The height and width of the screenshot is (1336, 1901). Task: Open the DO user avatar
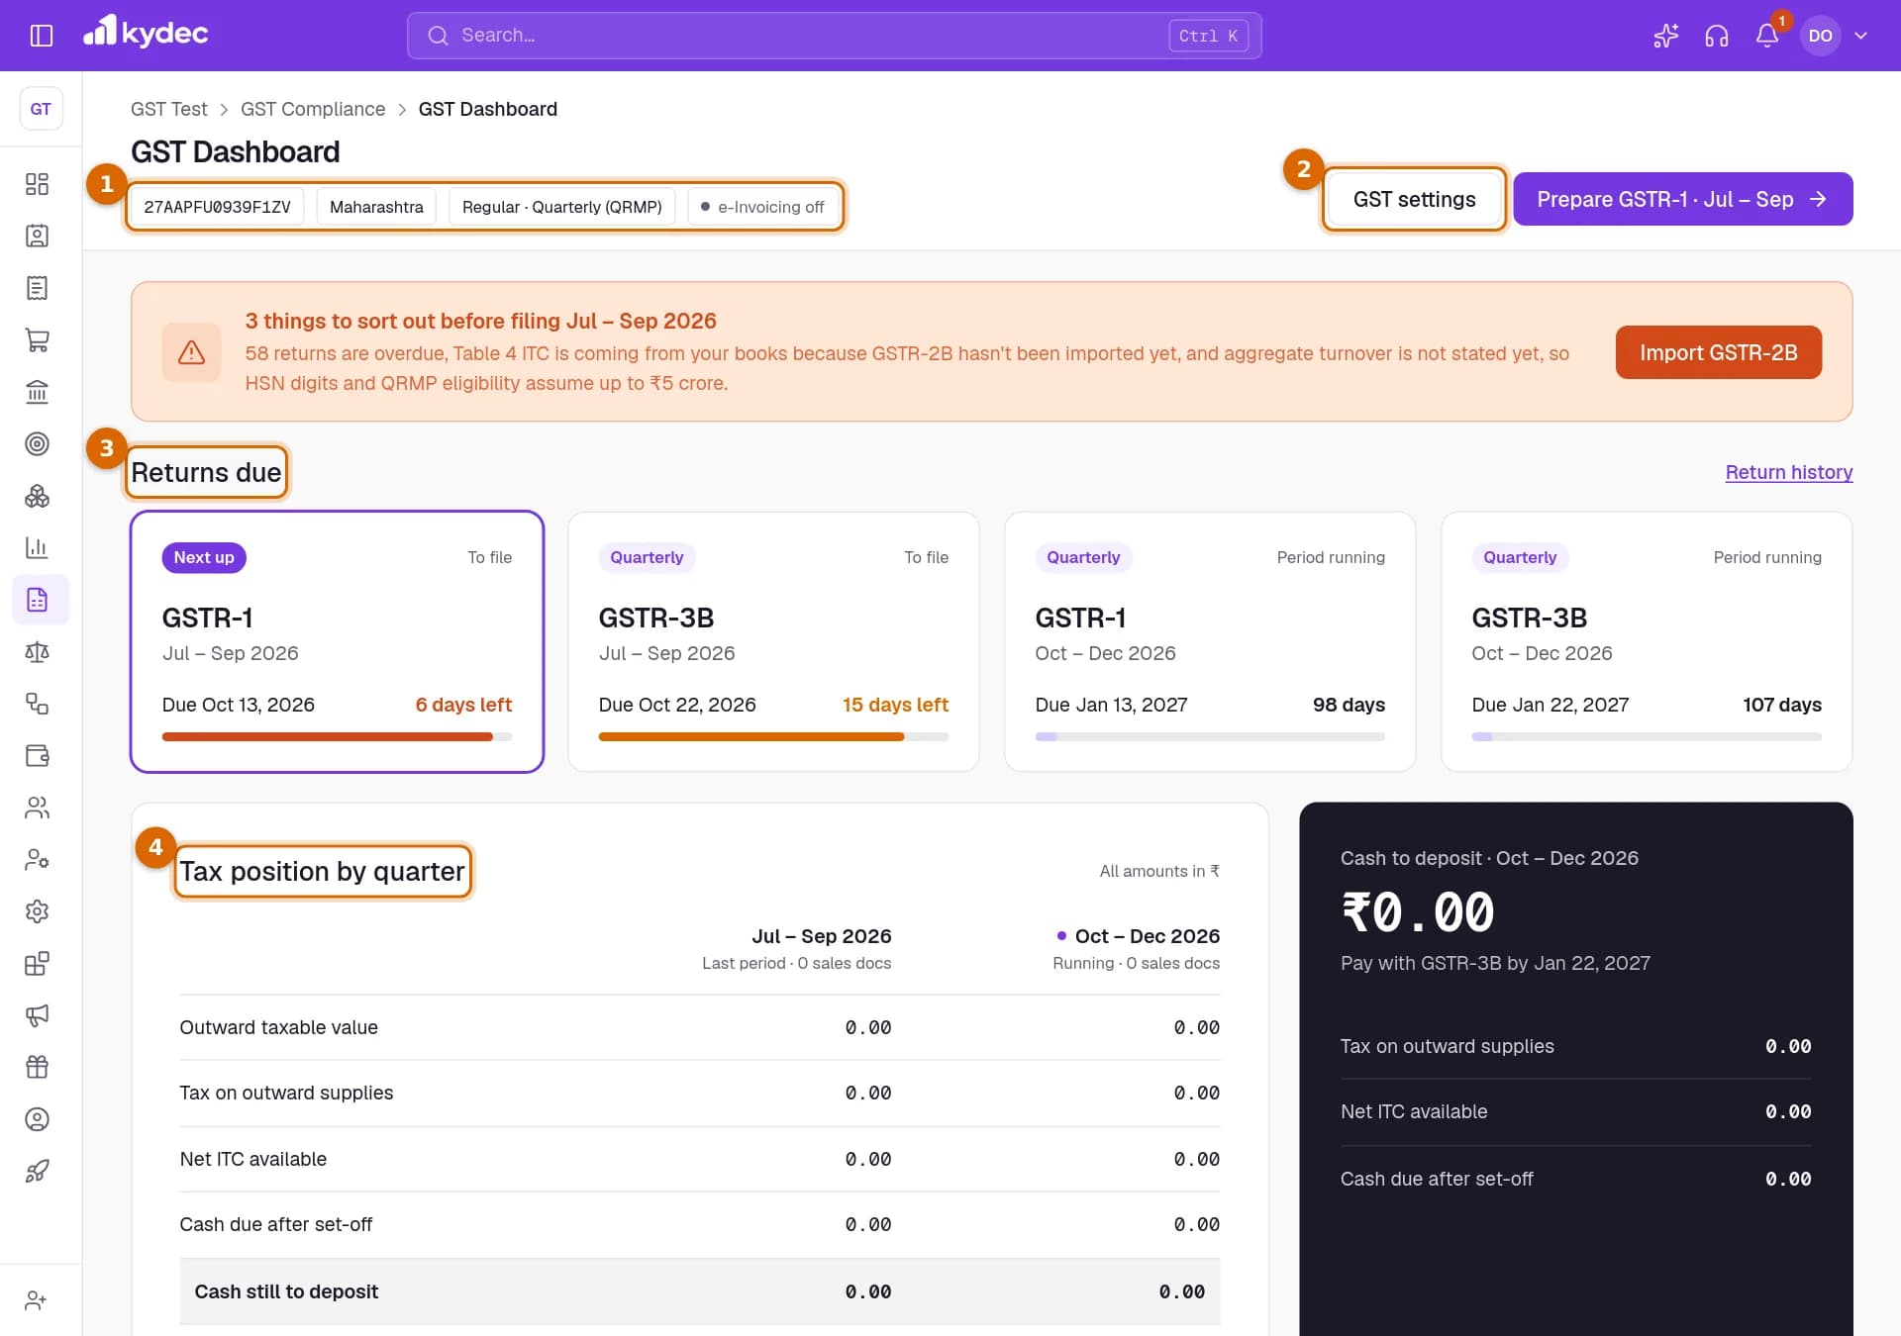(1820, 36)
